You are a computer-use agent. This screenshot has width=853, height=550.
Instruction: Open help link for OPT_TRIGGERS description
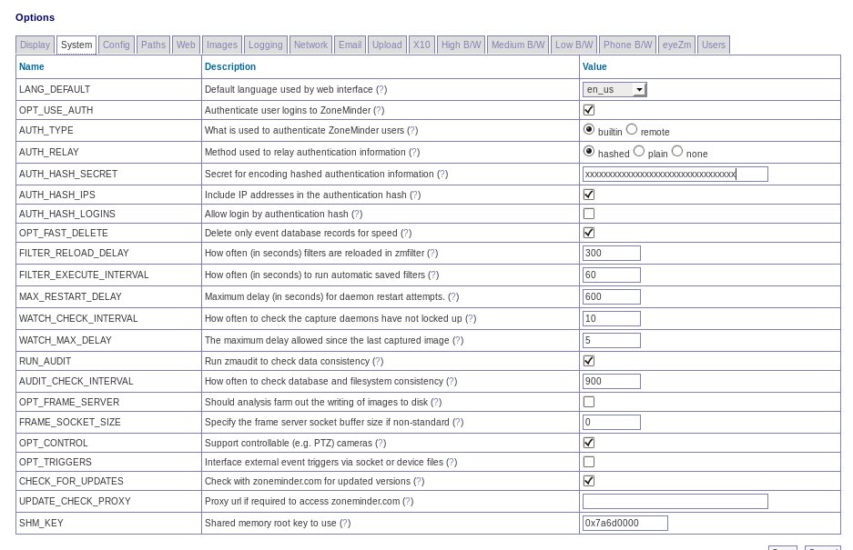click(452, 462)
